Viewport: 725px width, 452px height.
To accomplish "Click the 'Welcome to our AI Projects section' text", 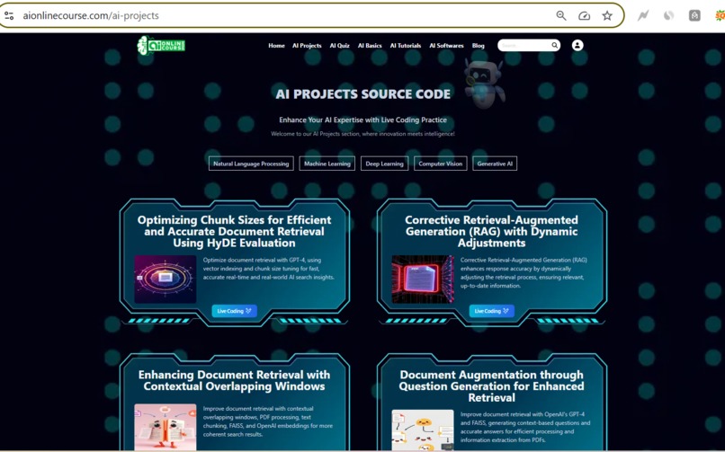I will [x=363, y=134].
